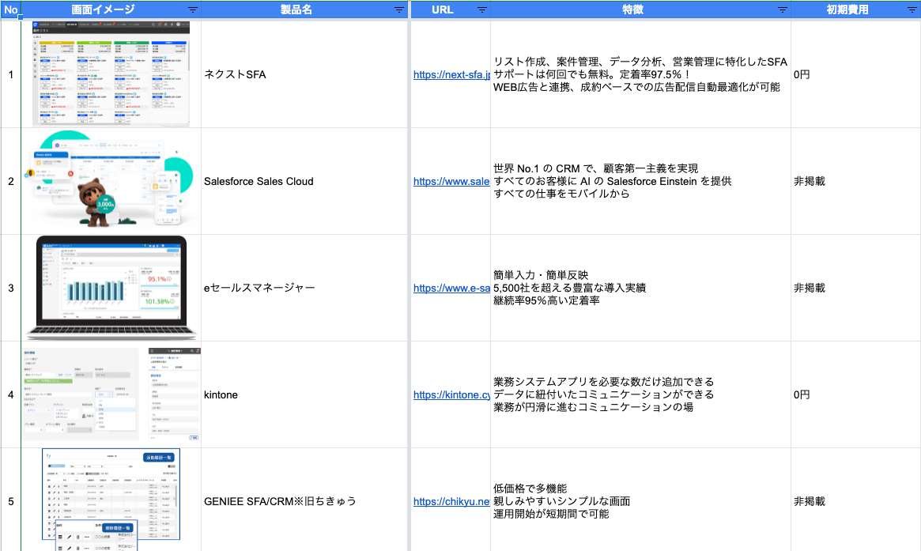Click the No. column header cell
Screen dimensions: 921x551
(x=10, y=10)
